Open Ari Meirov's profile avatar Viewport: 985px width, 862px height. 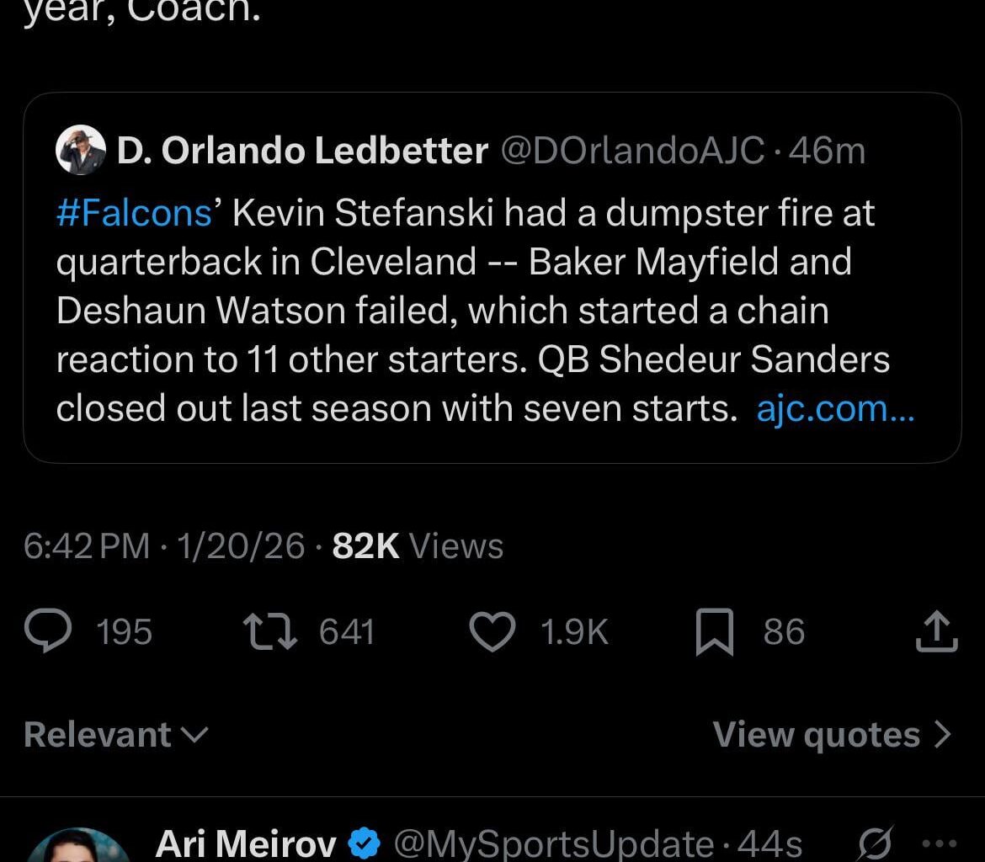click(78, 849)
